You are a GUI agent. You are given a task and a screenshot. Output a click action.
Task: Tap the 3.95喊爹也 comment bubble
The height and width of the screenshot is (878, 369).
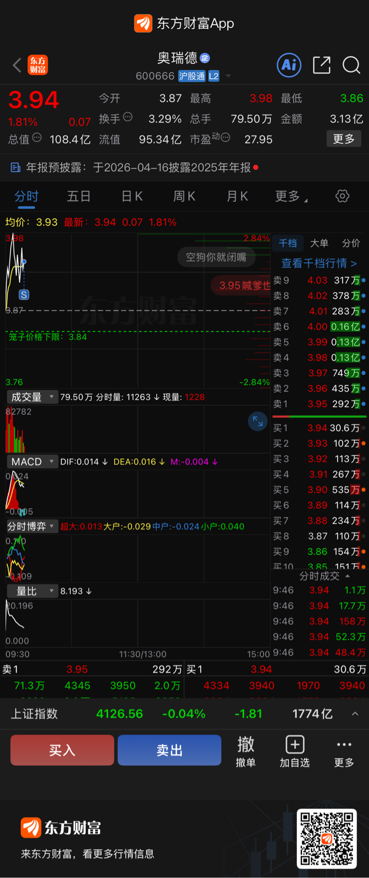click(241, 285)
